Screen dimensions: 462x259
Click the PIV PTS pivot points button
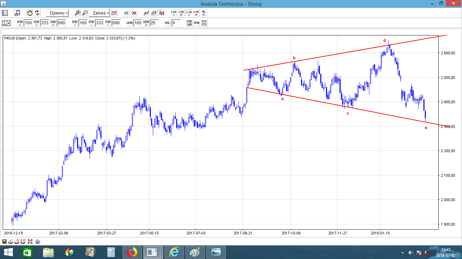204,23
